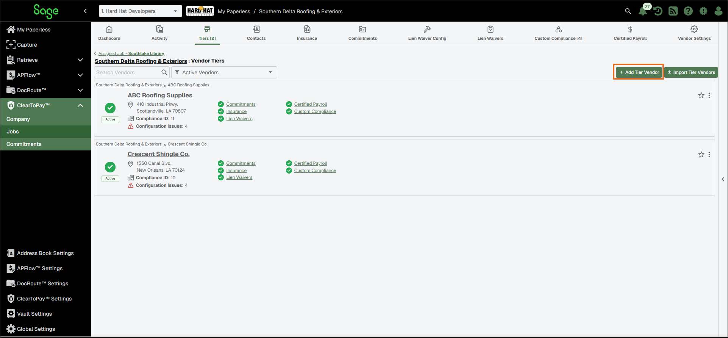Click the Add Tier Vendor button
Image resolution: width=728 pixels, height=338 pixels.
tap(639, 72)
